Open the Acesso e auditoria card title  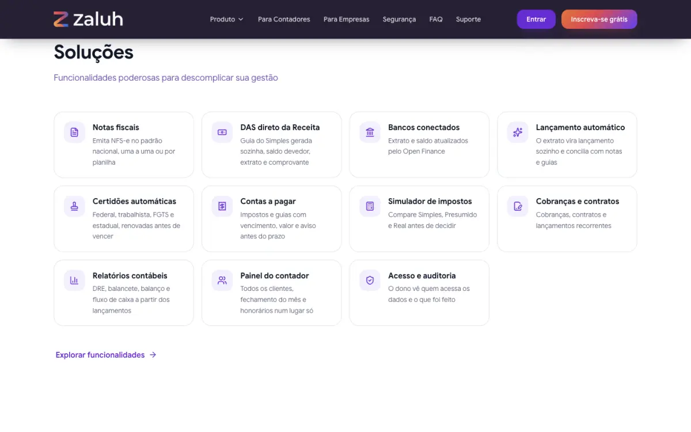(422, 275)
